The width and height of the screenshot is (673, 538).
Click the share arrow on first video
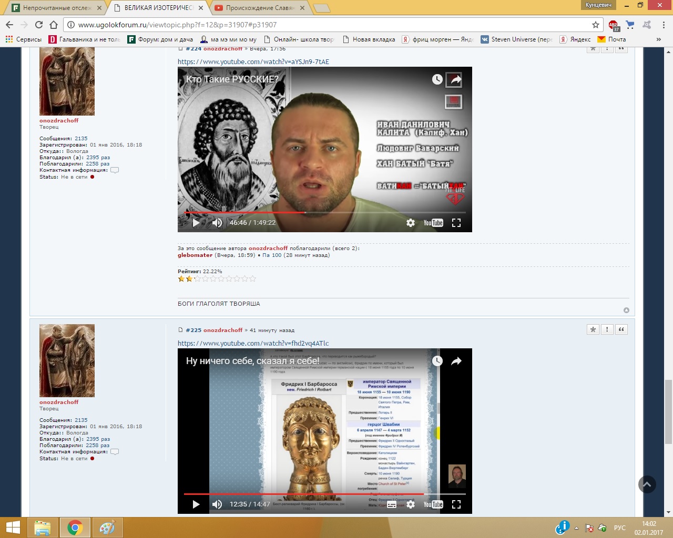pyautogui.click(x=456, y=79)
